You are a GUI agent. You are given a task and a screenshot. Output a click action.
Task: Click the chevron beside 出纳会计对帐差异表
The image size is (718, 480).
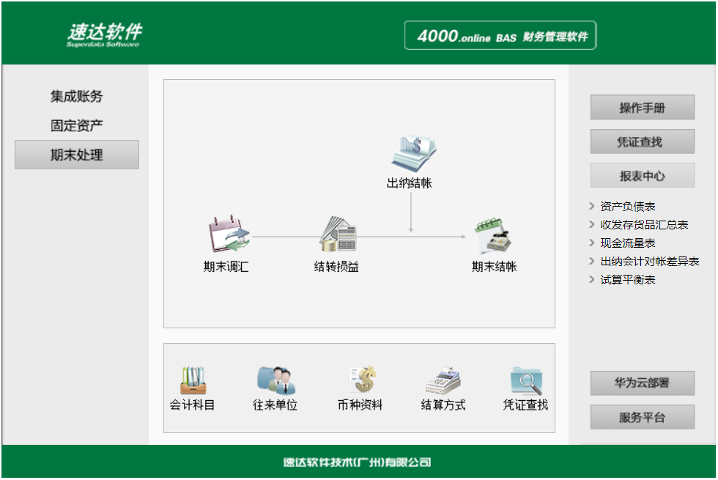pos(591,262)
